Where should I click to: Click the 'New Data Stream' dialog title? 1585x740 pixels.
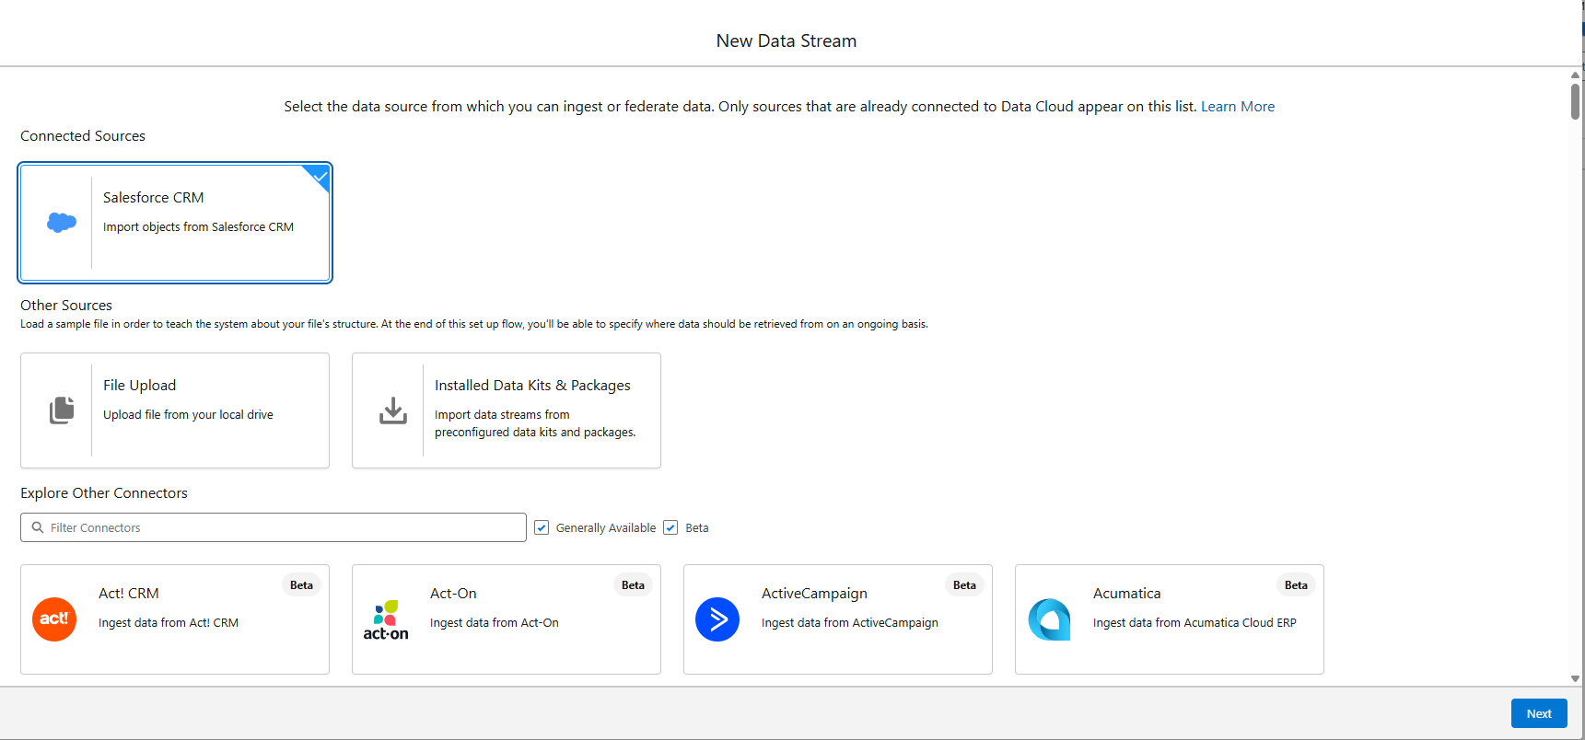787,41
